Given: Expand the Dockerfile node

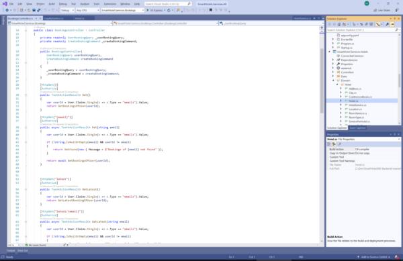Looking at the screenshot, I should point(333,40).
